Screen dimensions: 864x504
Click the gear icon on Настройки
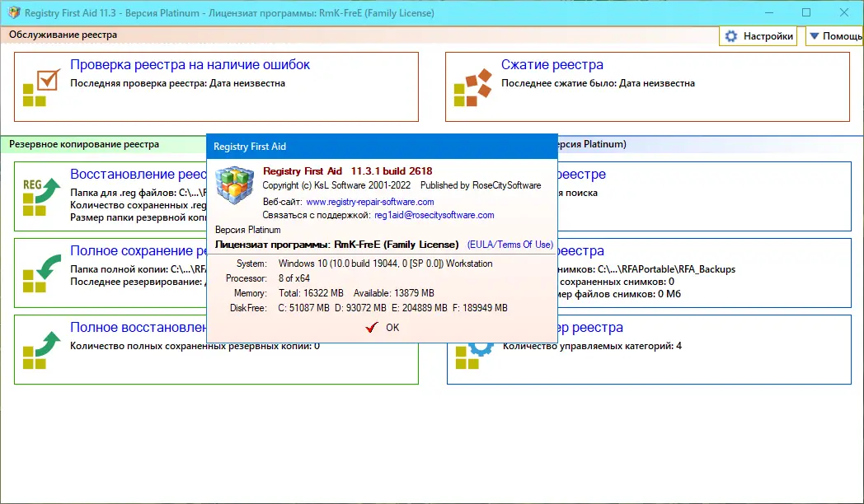[x=731, y=36]
